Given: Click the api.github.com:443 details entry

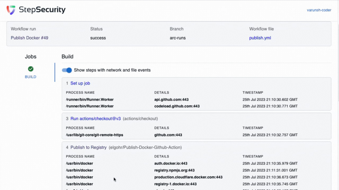Looking at the screenshot, I should [x=171, y=100].
